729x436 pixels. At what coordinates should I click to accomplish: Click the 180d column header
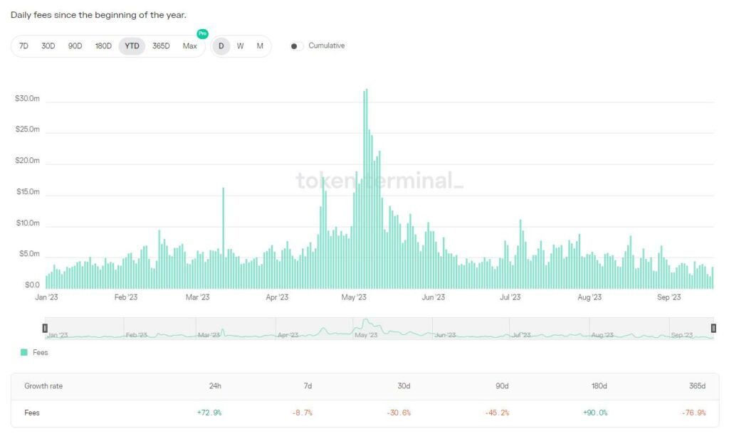click(x=599, y=386)
